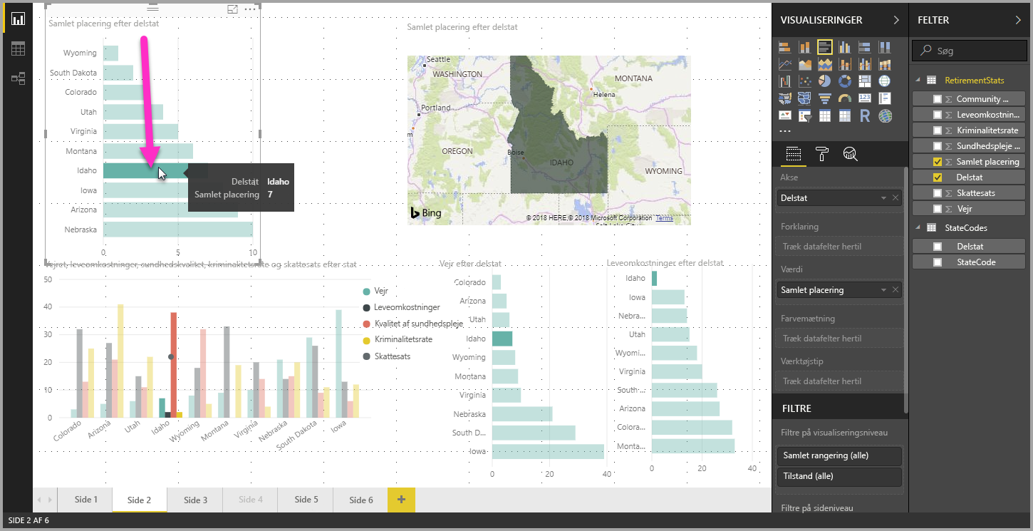
Task: Select the R script visual
Action: [865, 115]
